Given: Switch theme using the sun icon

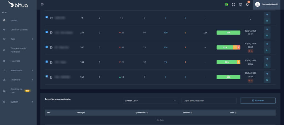Looking at the screenshot, I should [x=240, y=4].
